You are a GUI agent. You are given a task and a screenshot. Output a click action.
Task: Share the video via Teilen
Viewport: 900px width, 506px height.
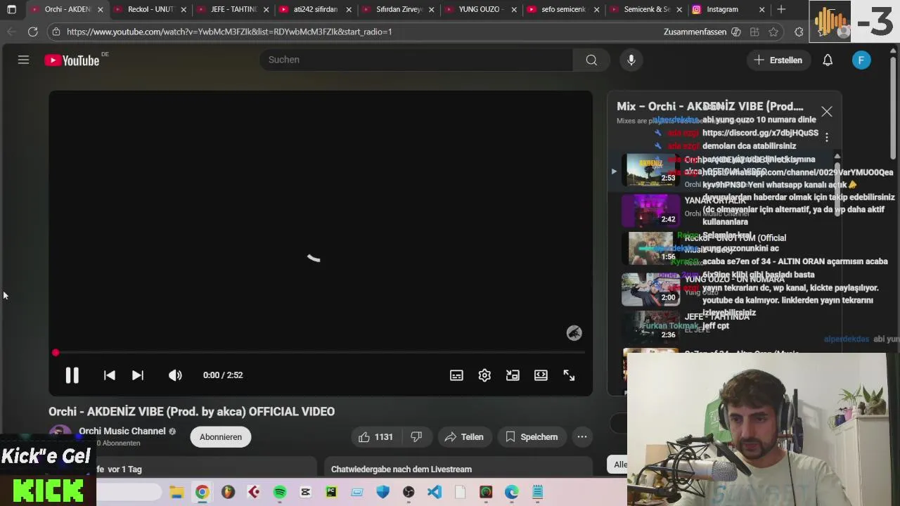[x=464, y=437]
